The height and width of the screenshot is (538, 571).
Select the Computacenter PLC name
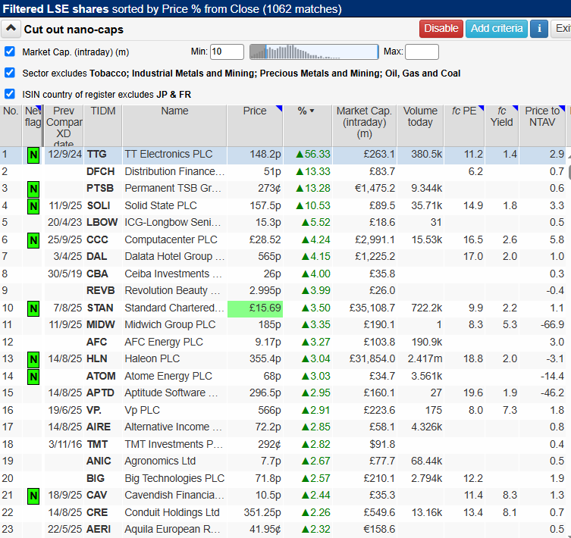click(x=171, y=239)
